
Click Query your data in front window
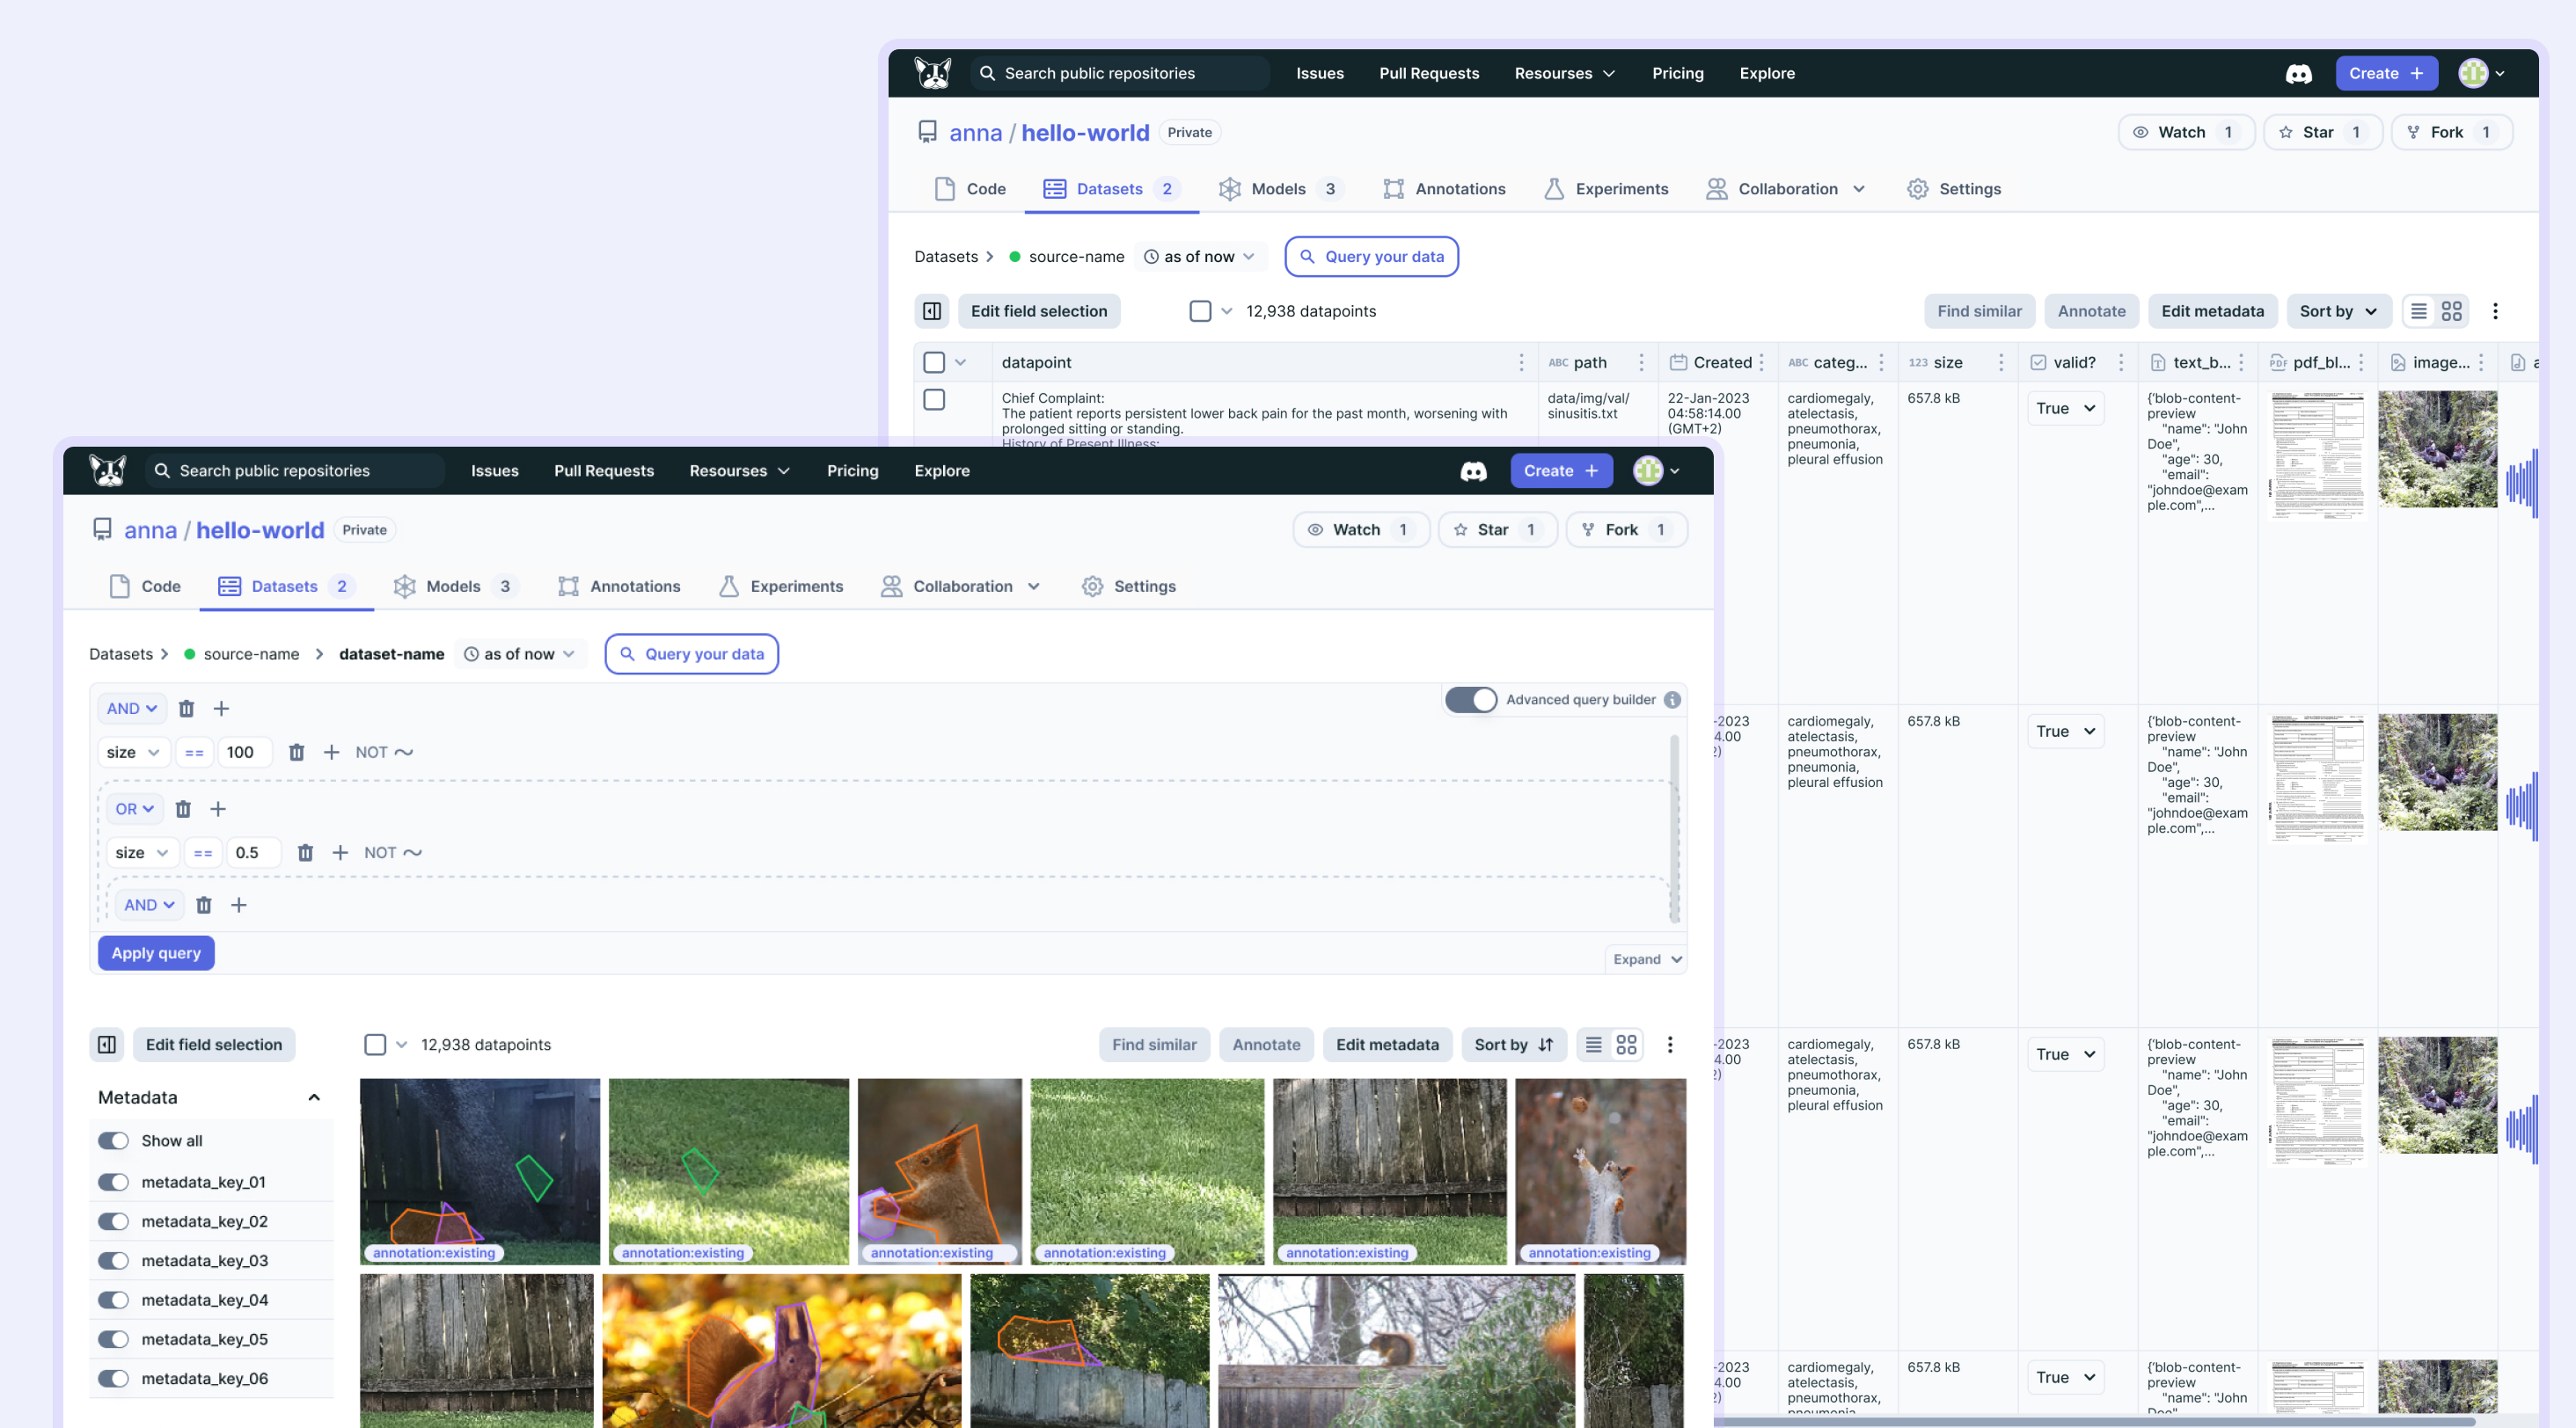(692, 653)
